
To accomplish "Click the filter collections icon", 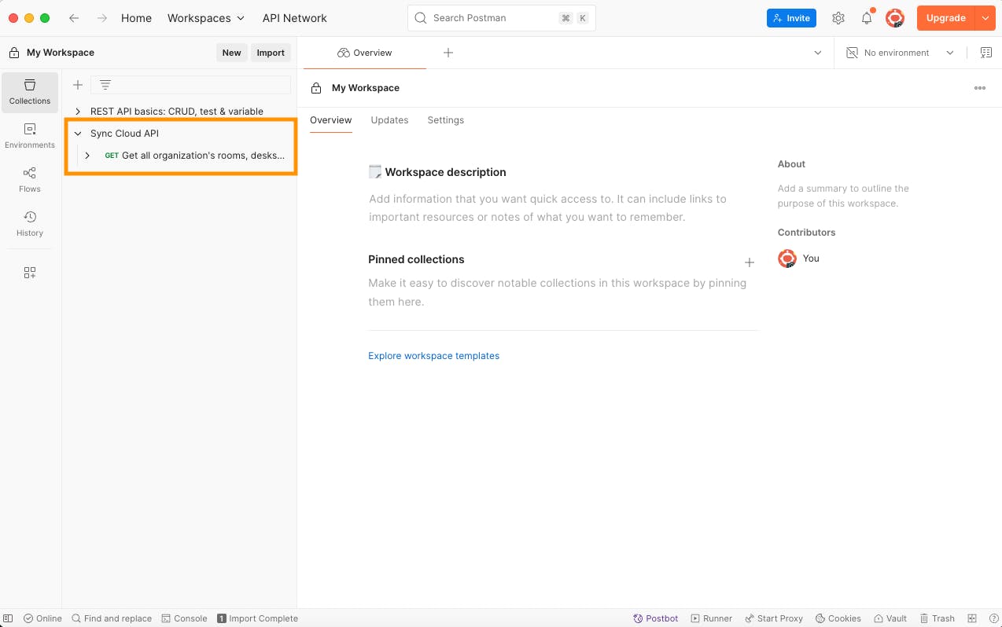I will 105,85.
